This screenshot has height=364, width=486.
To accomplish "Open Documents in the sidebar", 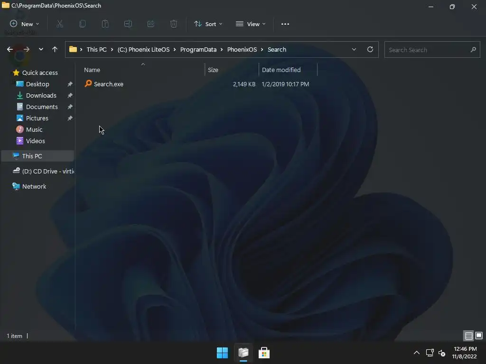I will [x=42, y=107].
